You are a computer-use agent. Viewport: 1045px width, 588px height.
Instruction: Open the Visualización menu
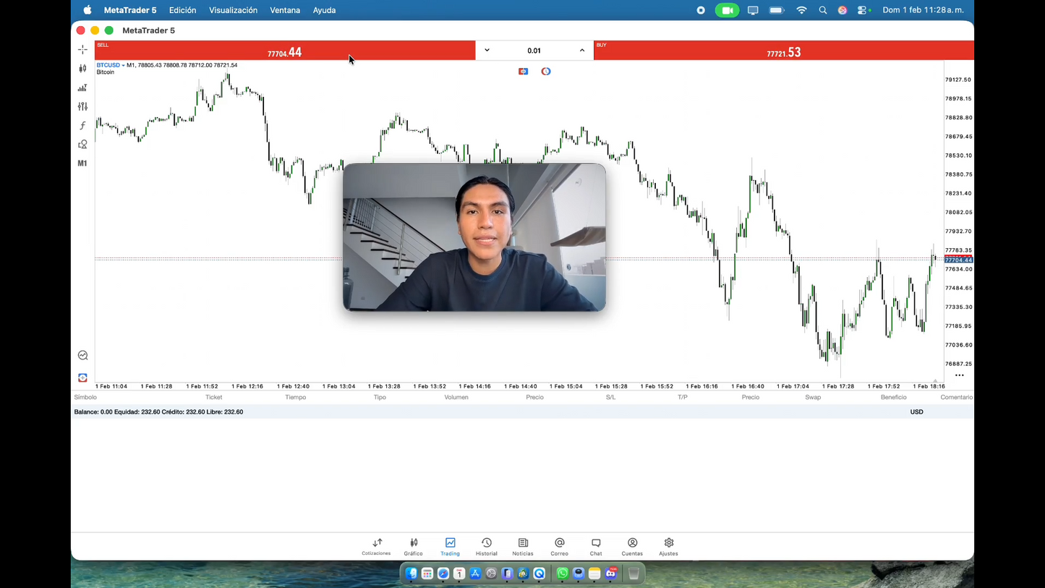(233, 9)
